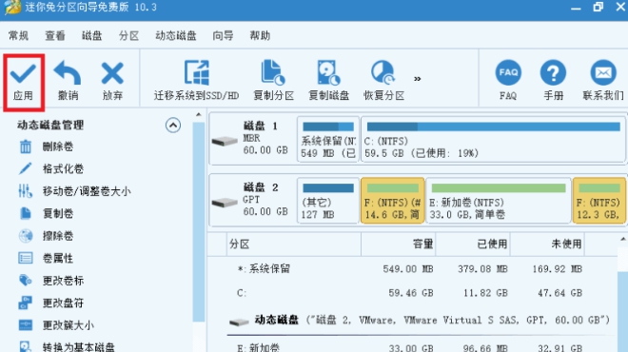This screenshot has height=352, width=628.
Task: Select 磁盘 1 MBR disk header
Action: tap(253, 139)
